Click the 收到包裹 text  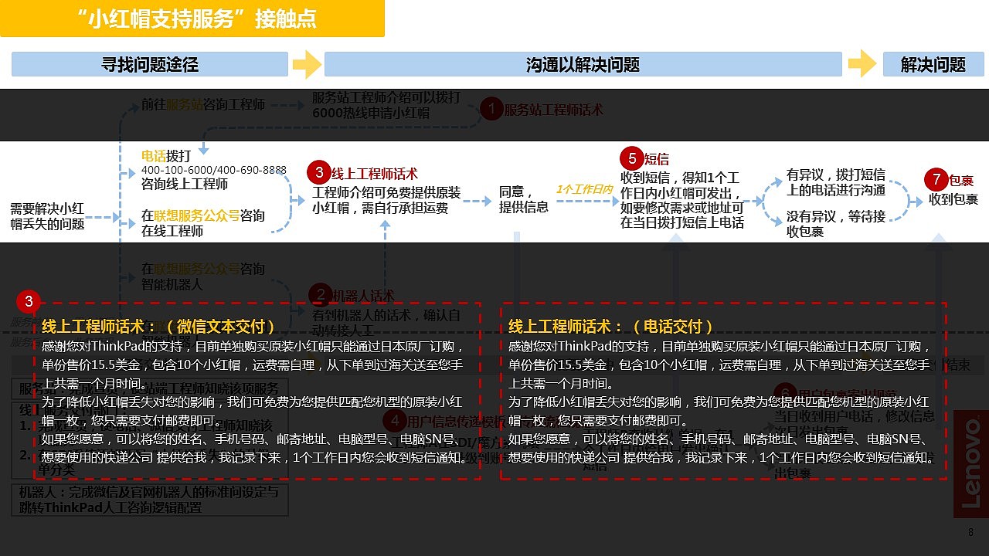953,200
